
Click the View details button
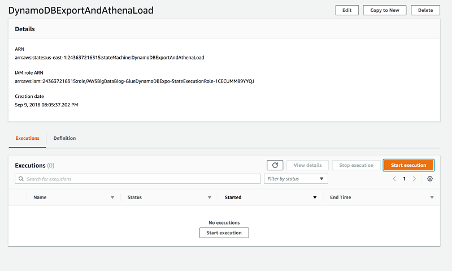click(307, 165)
